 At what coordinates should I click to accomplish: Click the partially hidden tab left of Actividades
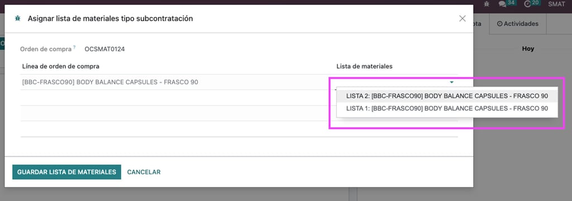coord(481,23)
